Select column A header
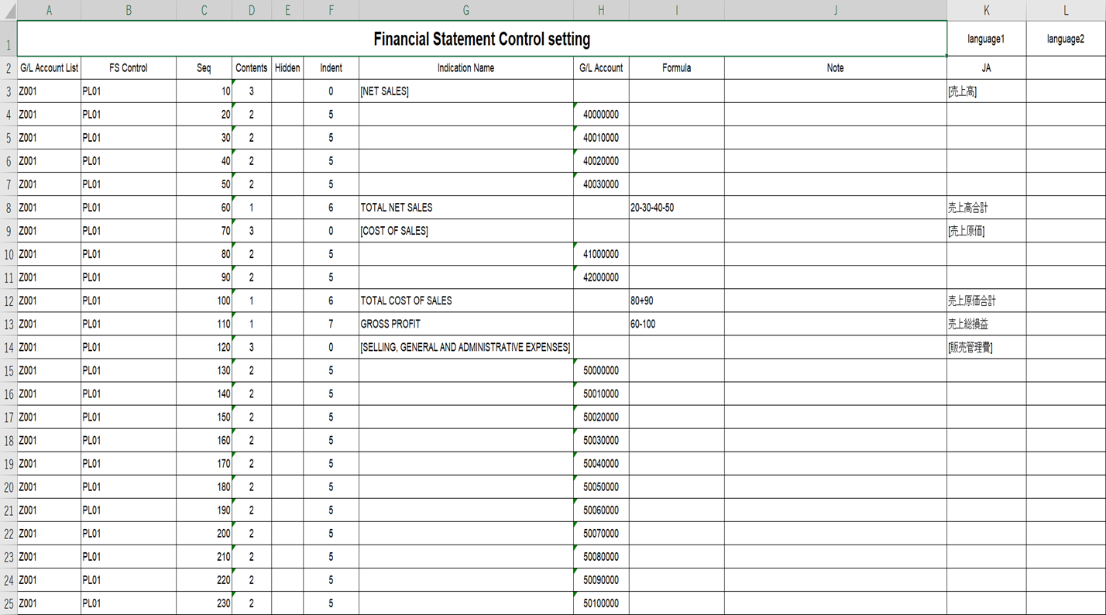Image resolution: width=1106 pixels, height=615 pixels. (x=49, y=10)
